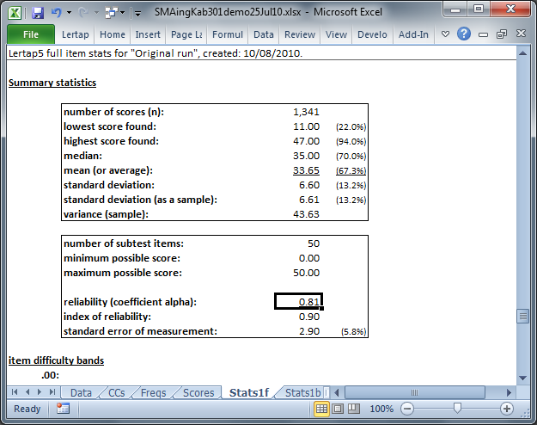
Task: Click the zoom slider handle
Action: (457, 409)
